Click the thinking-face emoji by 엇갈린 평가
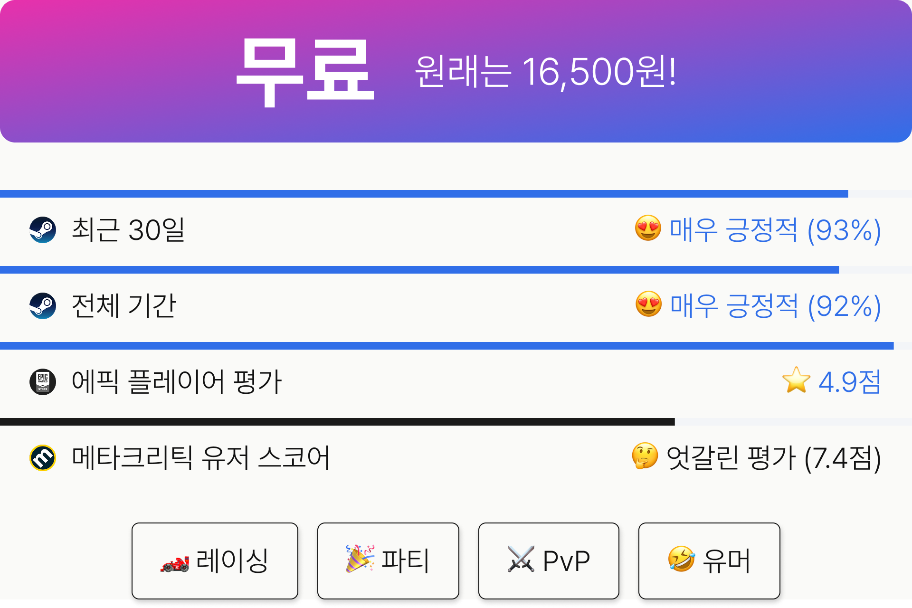Screen dimensions: 912x608 tap(645, 456)
